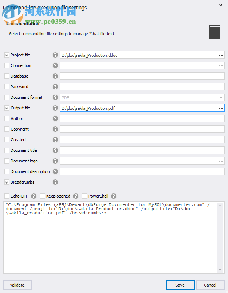228x293 pixels.
Task: Click the Save button
Action: point(180,285)
